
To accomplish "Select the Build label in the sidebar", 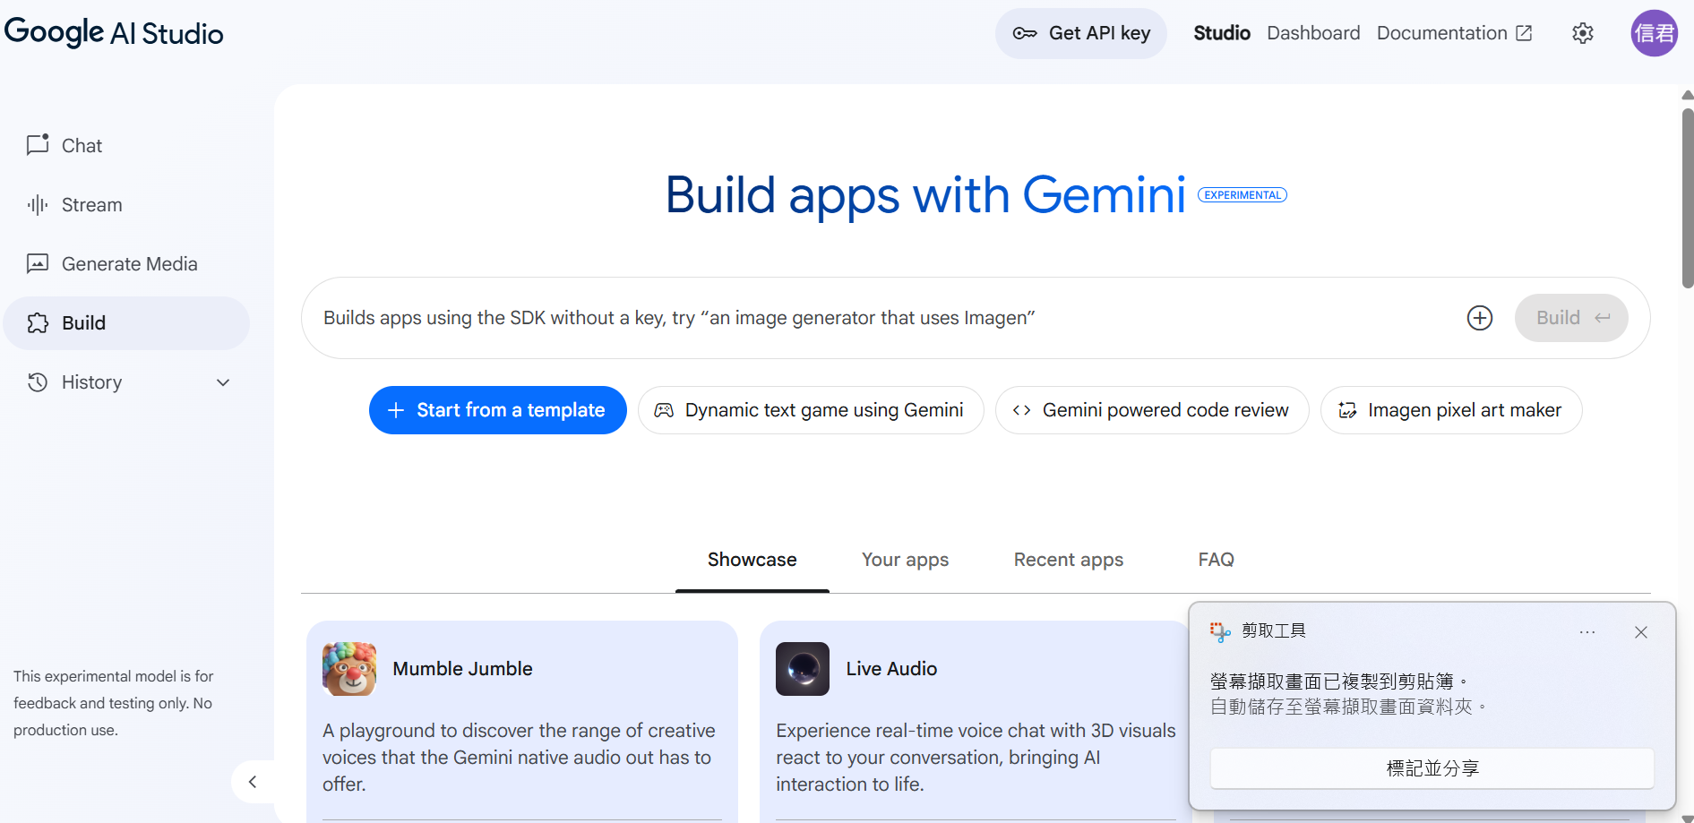I will (x=83, y=323).
